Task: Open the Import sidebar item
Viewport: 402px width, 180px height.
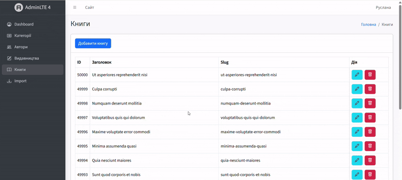Action: (x=21, y=81)
